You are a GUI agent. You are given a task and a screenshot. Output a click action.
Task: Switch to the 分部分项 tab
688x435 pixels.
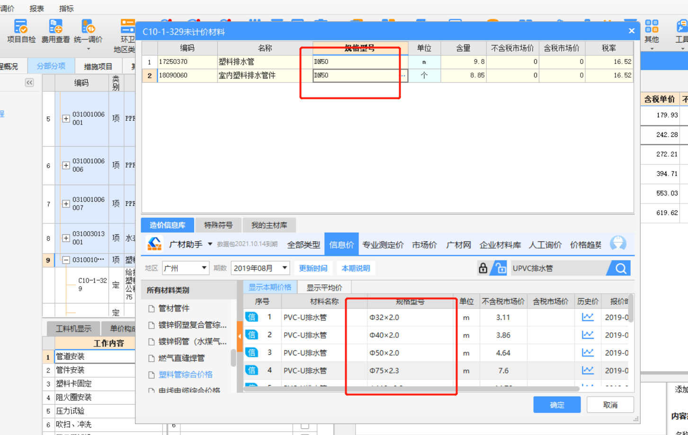[x=51, y=66]
